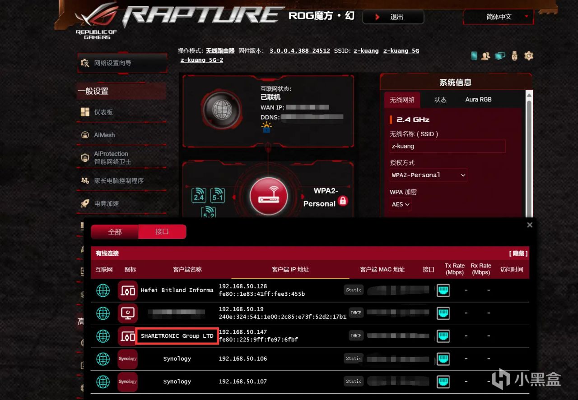Click the ethernet port icon for 192.168.50.147
Image resolution: width=578 pixels, height=400 pixels.
pyautogui.click(x=443, y=336)
